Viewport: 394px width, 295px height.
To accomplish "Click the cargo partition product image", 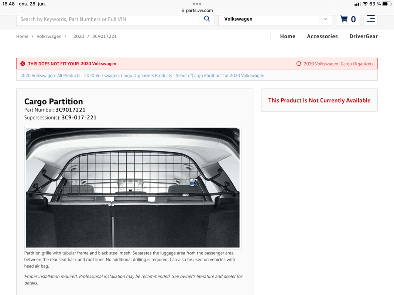I will coord(133,187).
